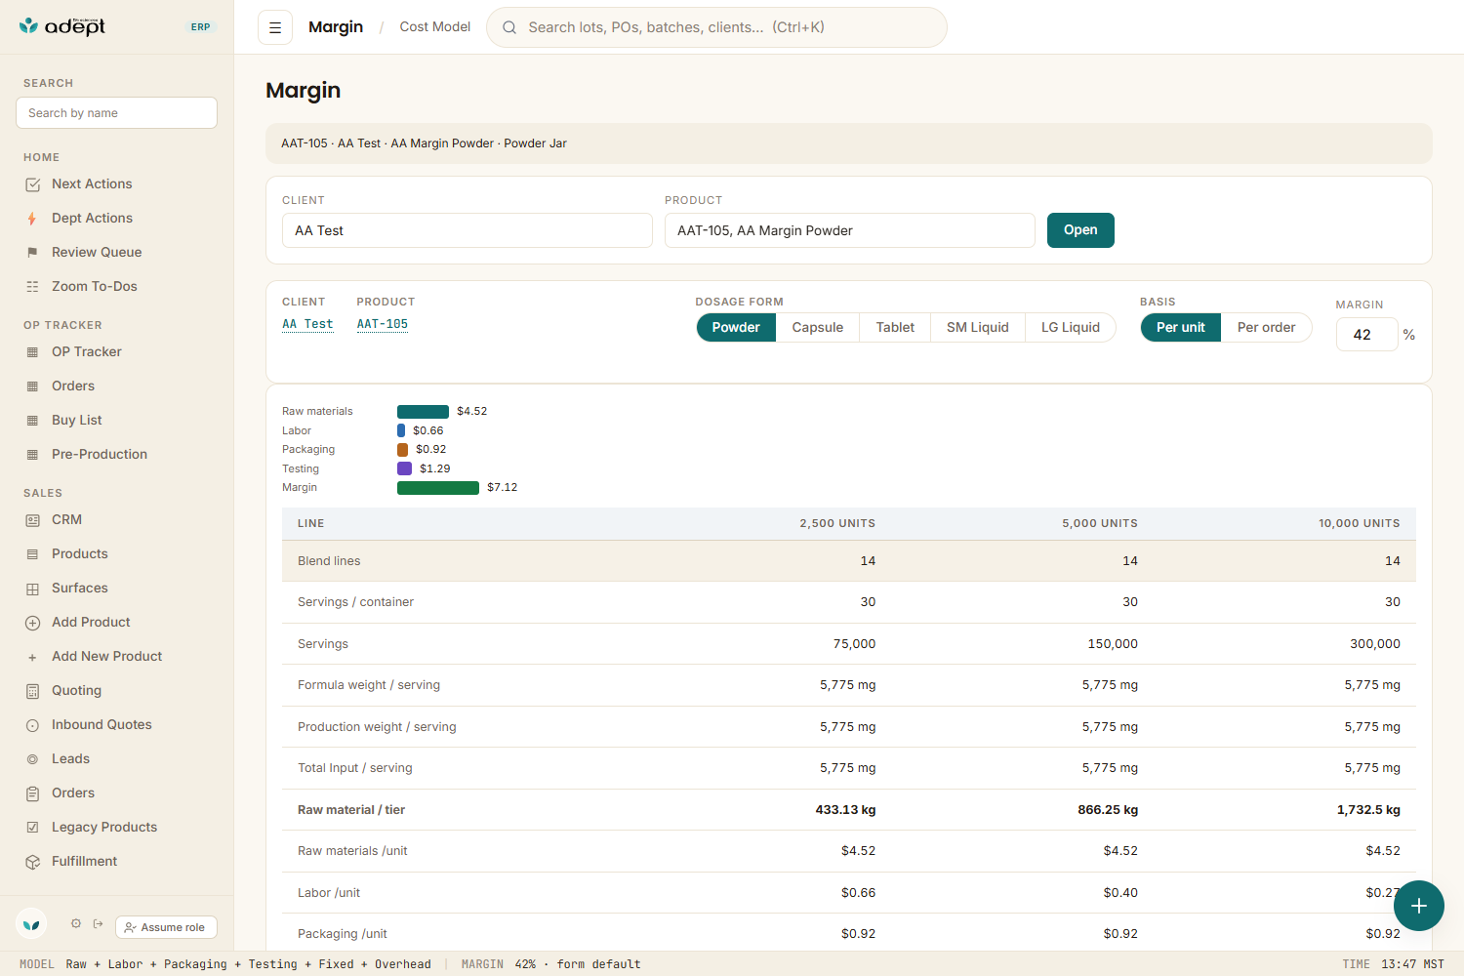Click the margin percent input field
This screenshot has width=1464, height=976.
[1367, 335]
